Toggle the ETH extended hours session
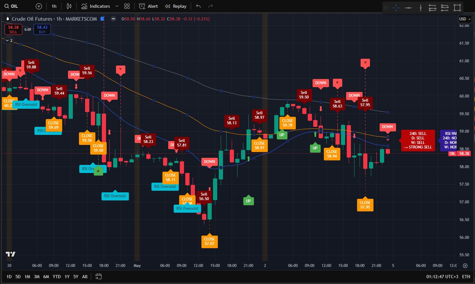 (x=466, y=277)
